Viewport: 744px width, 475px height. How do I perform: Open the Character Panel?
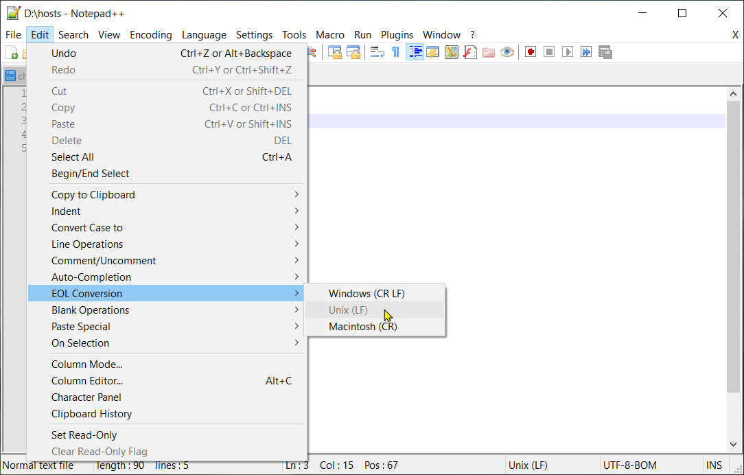(x=167, y=397)
